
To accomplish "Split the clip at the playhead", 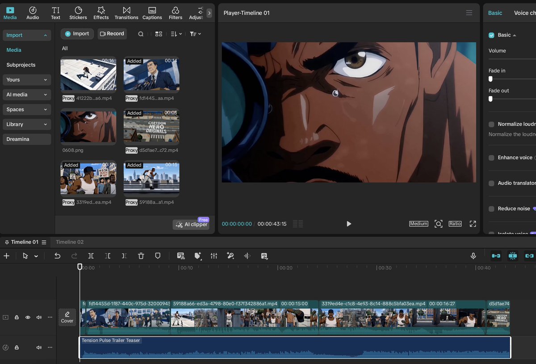I will point(91,256).
